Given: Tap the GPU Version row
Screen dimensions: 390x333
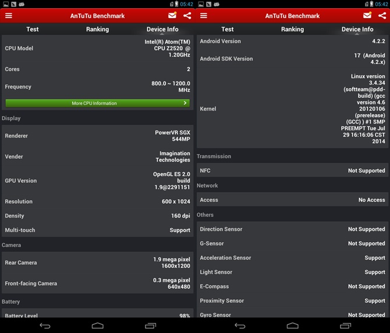Looking at the screenshot, I should click(x=98, y=180).
